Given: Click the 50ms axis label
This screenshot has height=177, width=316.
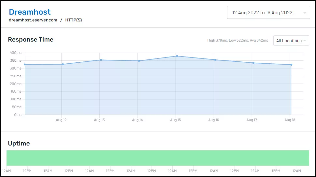Looking at the screenshot, I should 17,107.
